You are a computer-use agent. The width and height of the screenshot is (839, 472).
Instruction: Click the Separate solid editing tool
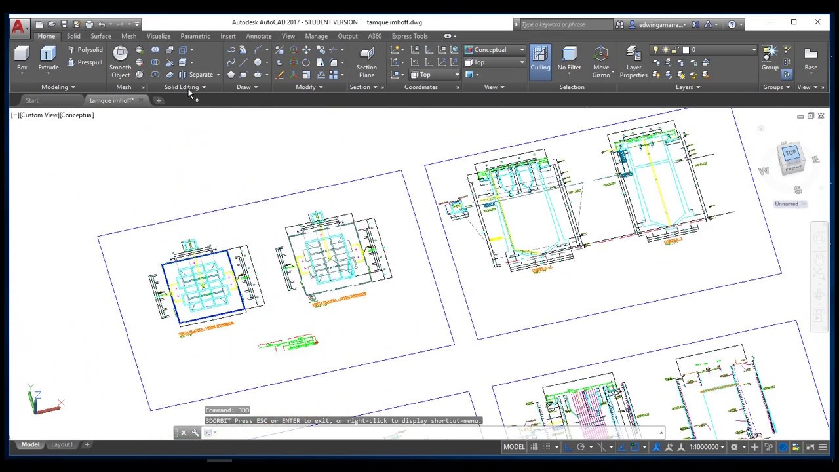[x=196, y=75]
